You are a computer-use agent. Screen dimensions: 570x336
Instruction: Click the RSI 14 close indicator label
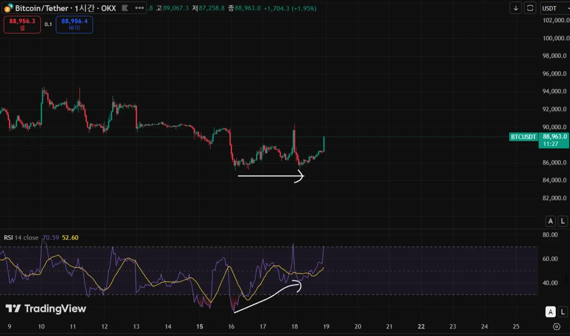point(21,238)
